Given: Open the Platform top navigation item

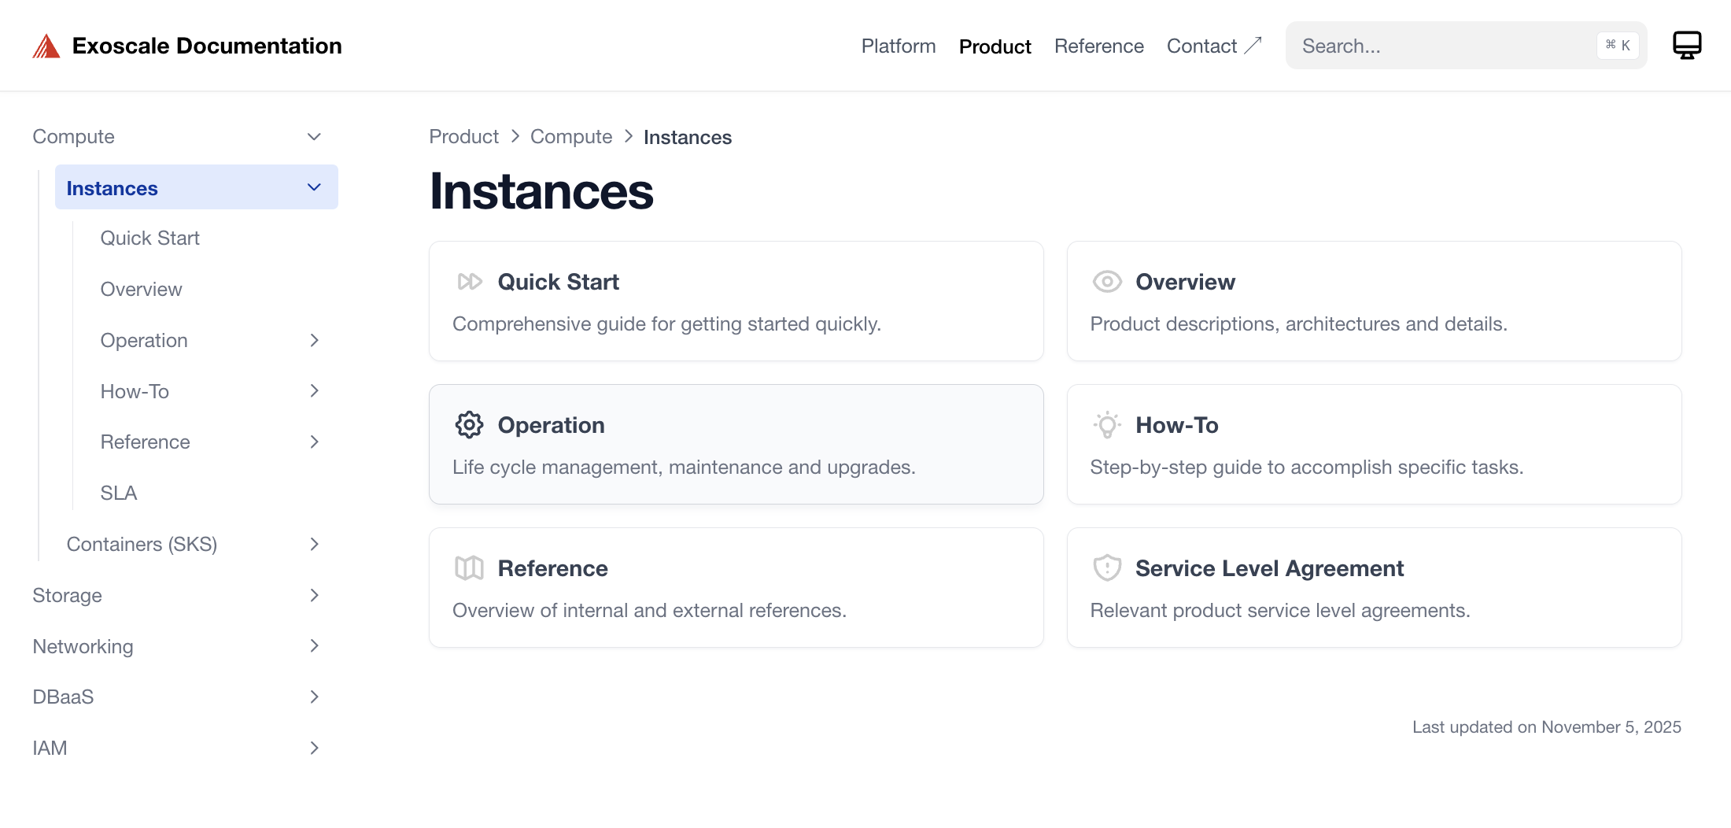Looking at the screenshot, I should tap(898, 46).
